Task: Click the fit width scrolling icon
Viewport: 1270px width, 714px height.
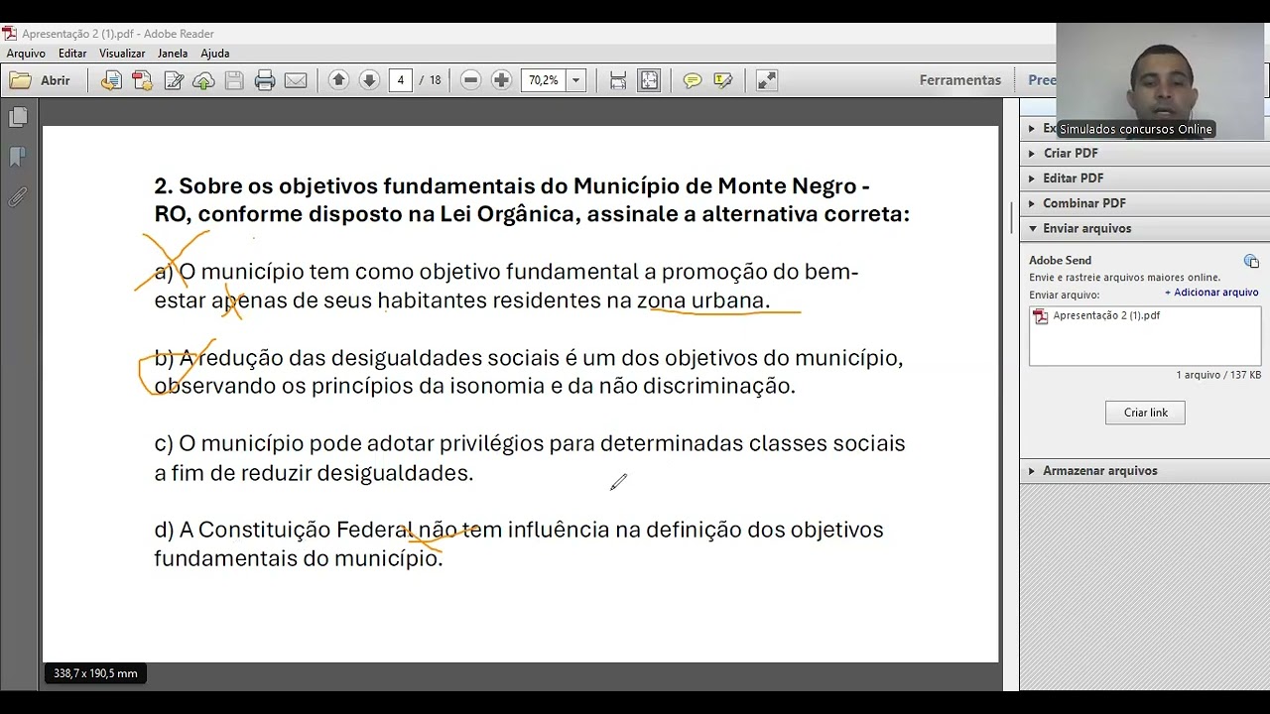Action: pos(618,80)
